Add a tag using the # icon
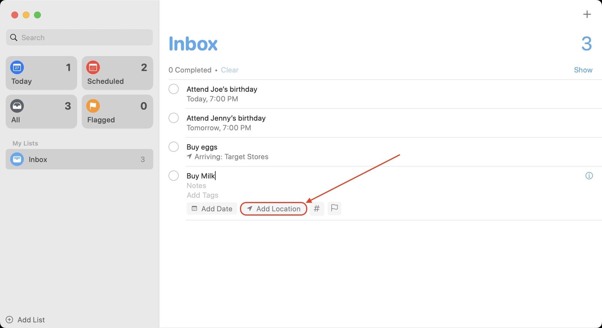 [x=317, y=208]
